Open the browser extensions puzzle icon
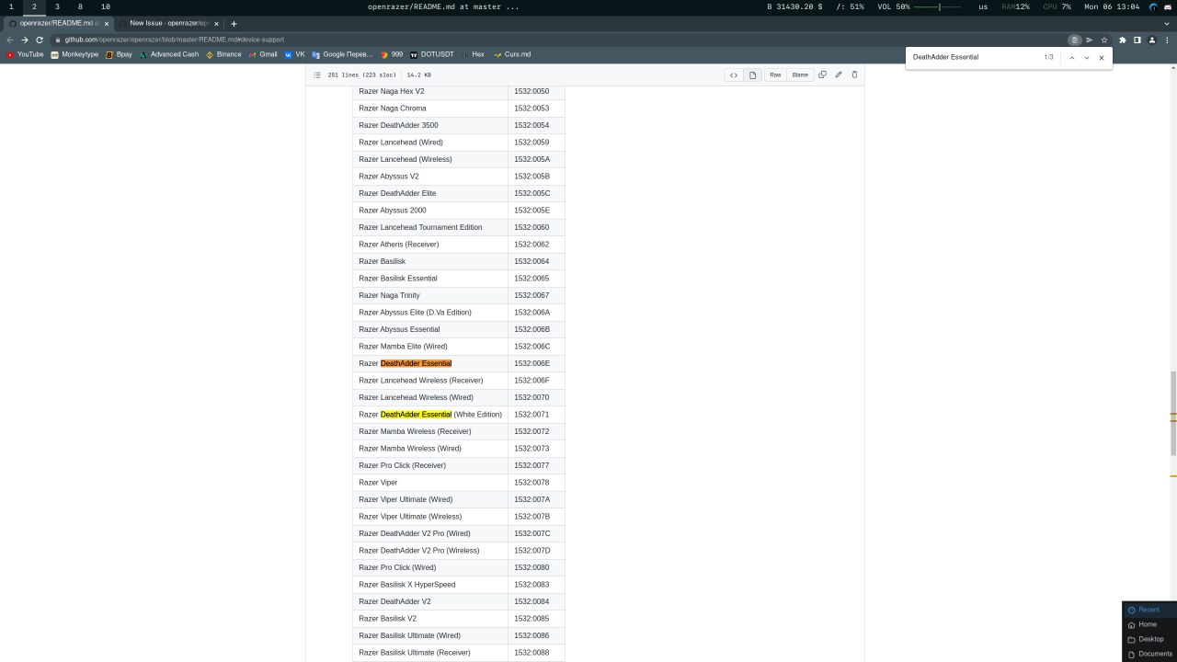This screenshot has width=1177, height=662. (1123, 40)
